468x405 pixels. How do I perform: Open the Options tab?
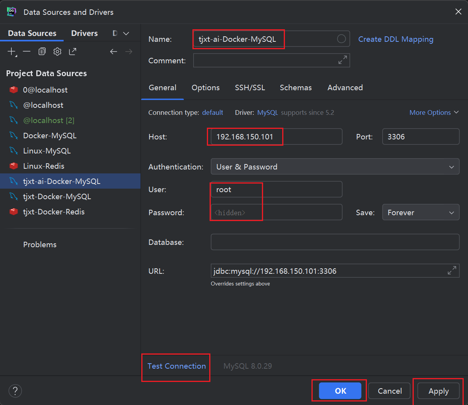click(x=205, y=87)
